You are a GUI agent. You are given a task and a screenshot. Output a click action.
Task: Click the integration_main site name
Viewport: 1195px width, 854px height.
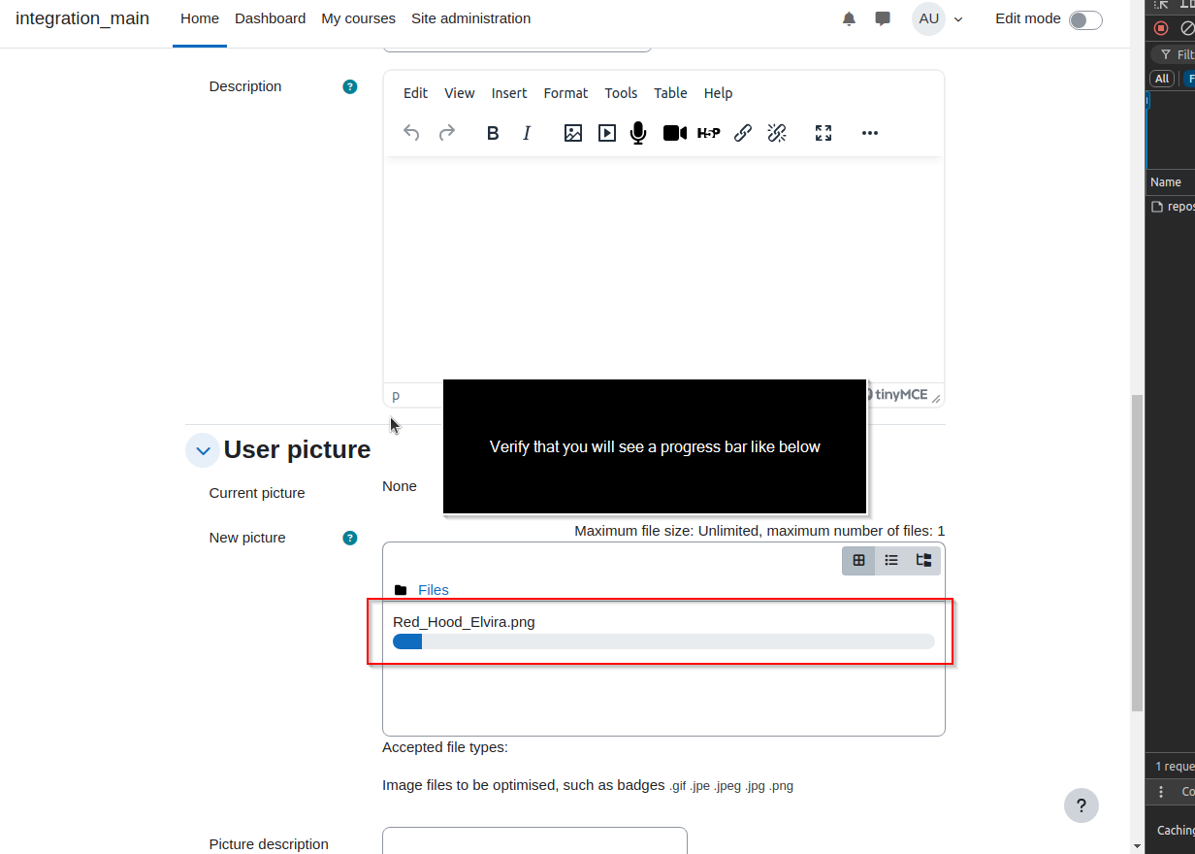pos(82,18)
